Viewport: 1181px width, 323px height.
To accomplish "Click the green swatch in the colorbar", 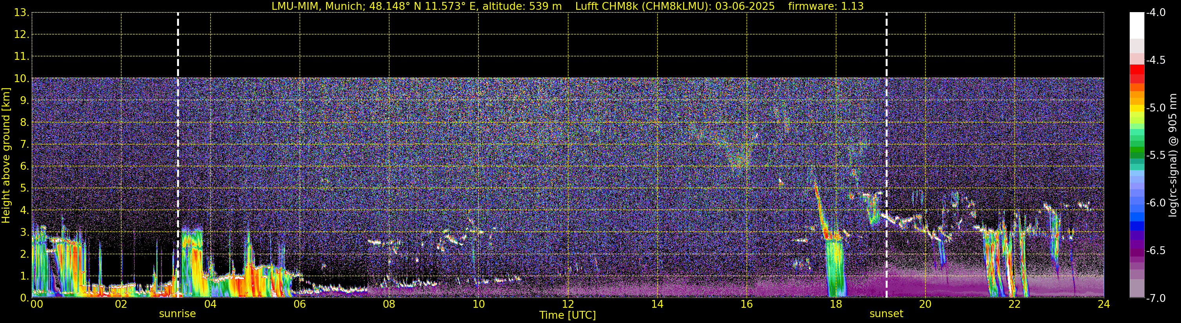I will click(x=1136, y=150).
